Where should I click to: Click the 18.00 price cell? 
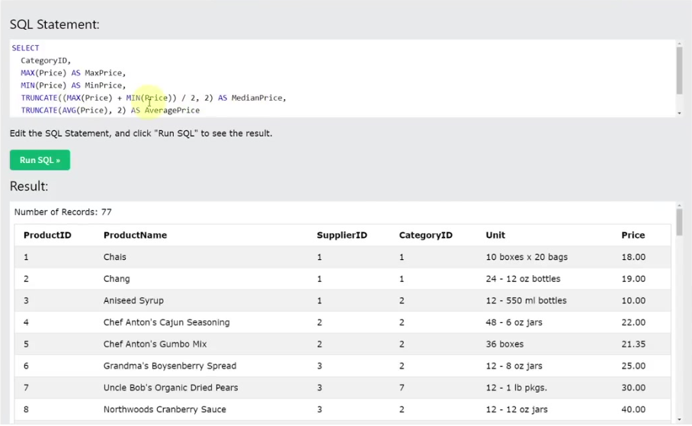(633, 257)
